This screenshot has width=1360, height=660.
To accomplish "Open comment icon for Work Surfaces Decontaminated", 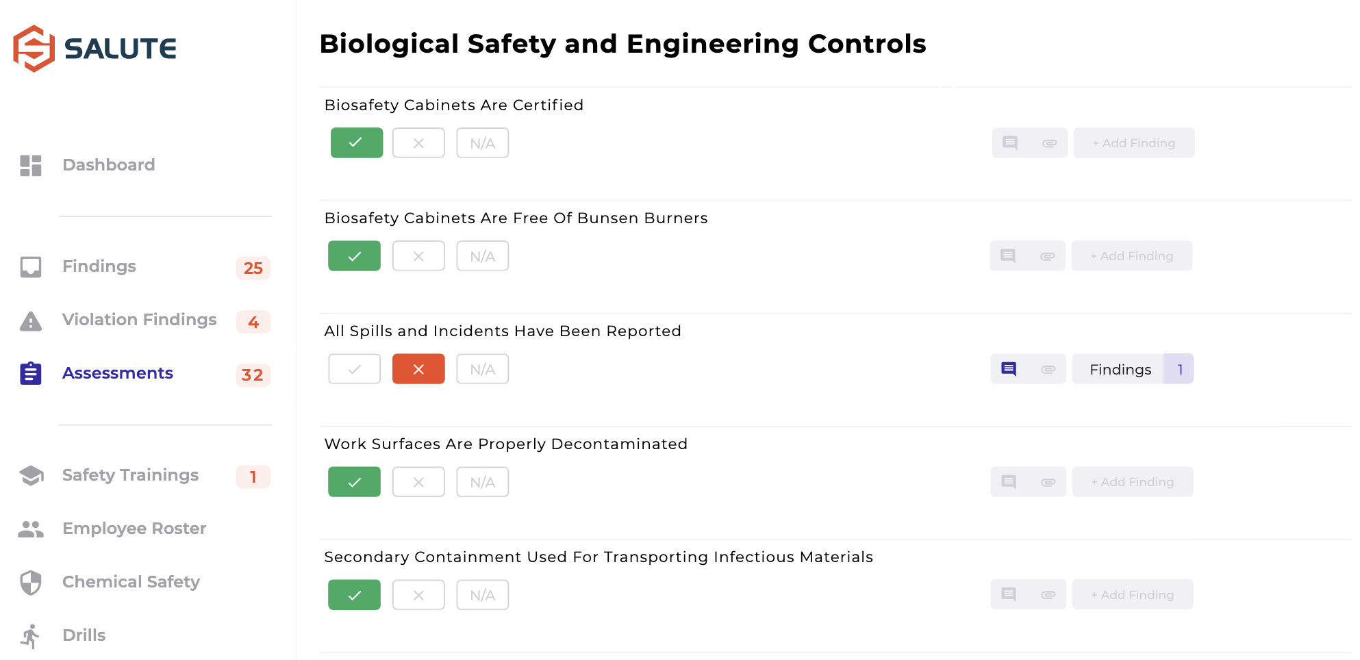I will tap(1009, 482).
